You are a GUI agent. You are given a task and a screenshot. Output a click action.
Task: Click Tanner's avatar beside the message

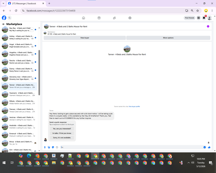coord(45,140)
